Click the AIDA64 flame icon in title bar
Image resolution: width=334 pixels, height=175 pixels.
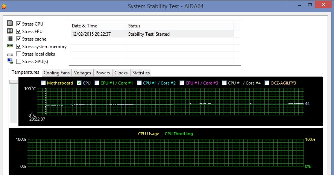coord(4,6)
